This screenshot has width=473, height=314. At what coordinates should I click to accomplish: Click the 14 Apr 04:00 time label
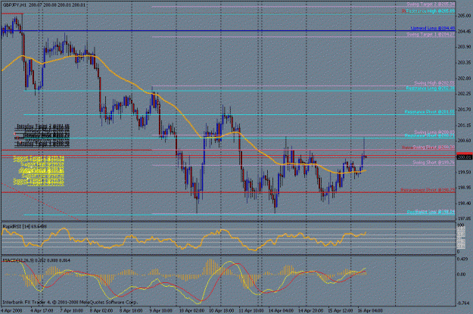point(281,310)
